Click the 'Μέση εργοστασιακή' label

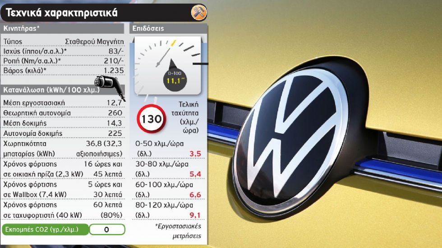(34, 103)
